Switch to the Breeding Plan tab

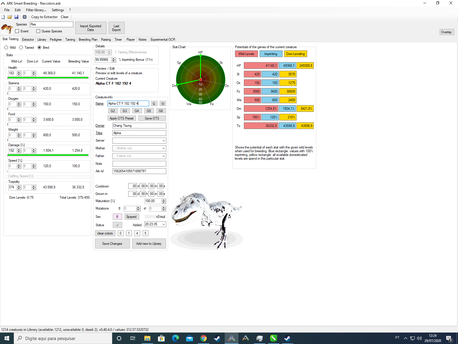pos(88,40)
